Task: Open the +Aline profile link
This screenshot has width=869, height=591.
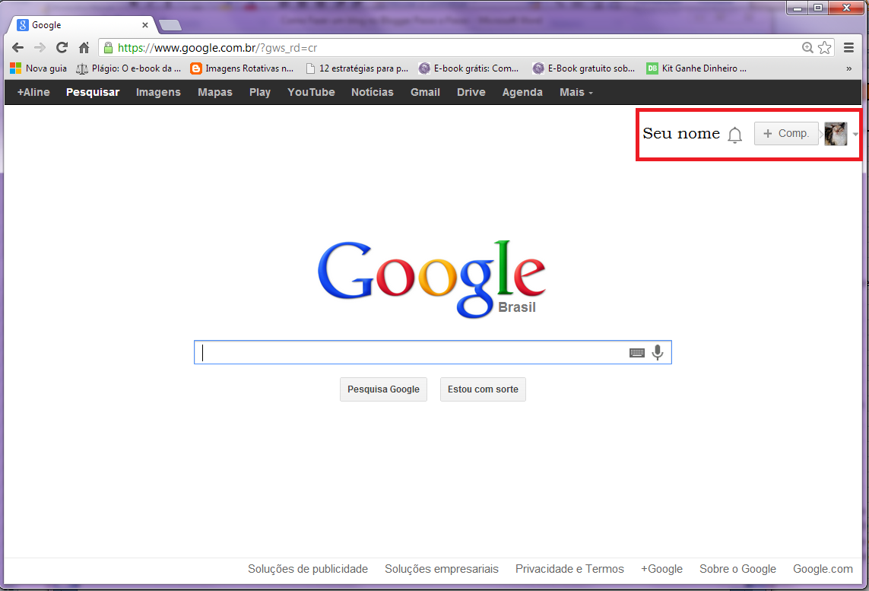Action: pyautogui.click(x=33, y=92)
